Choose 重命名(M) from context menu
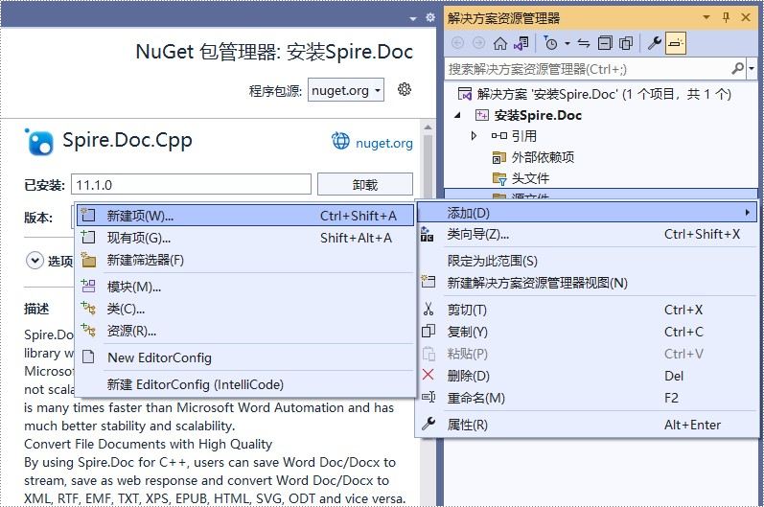Image resolution: width=764 pixels, height=507 pixels. [587, 398]
